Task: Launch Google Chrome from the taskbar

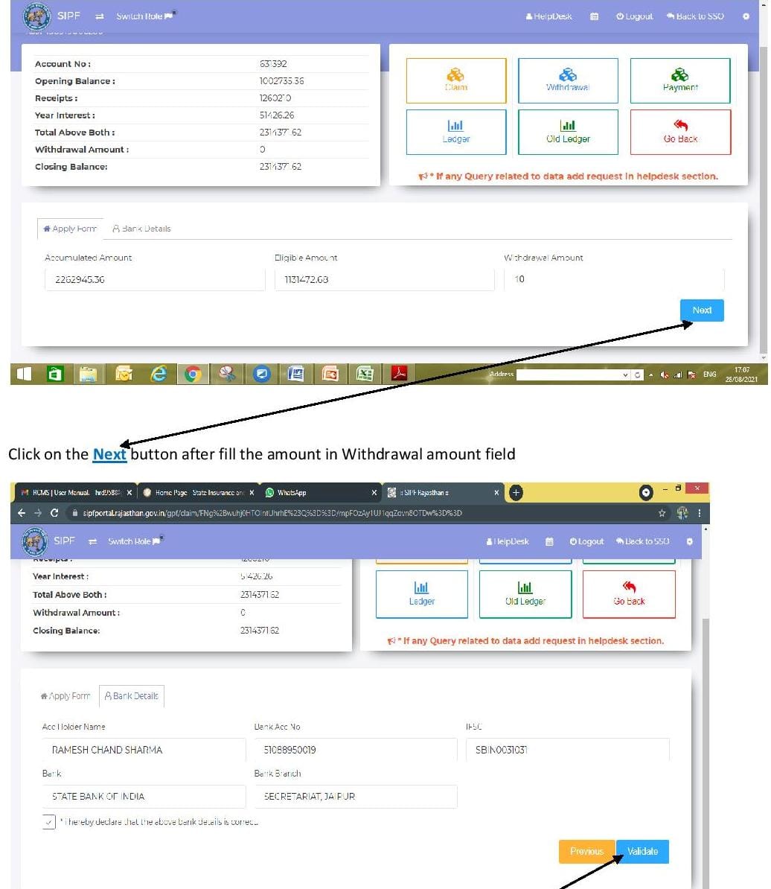Action: point(193,374)
